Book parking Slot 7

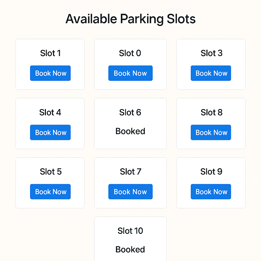130,191
